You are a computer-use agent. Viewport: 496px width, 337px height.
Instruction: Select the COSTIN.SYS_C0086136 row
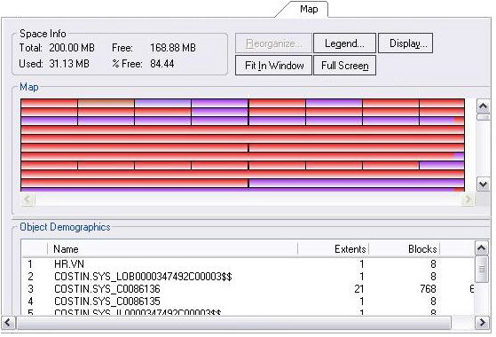(x=248, y=289)
